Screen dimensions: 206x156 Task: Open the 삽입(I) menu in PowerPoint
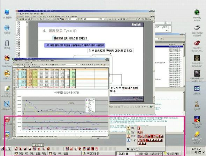point(39,16)
